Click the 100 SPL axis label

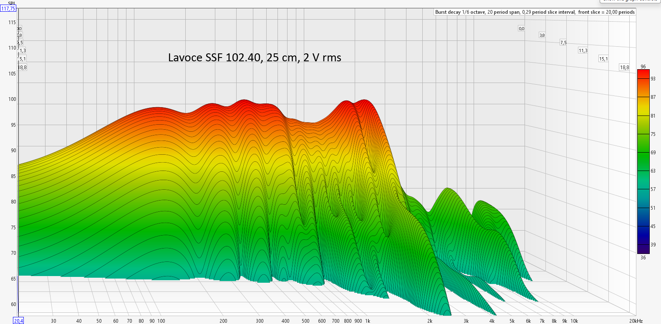pyautogui.click(x=12, y=99)
